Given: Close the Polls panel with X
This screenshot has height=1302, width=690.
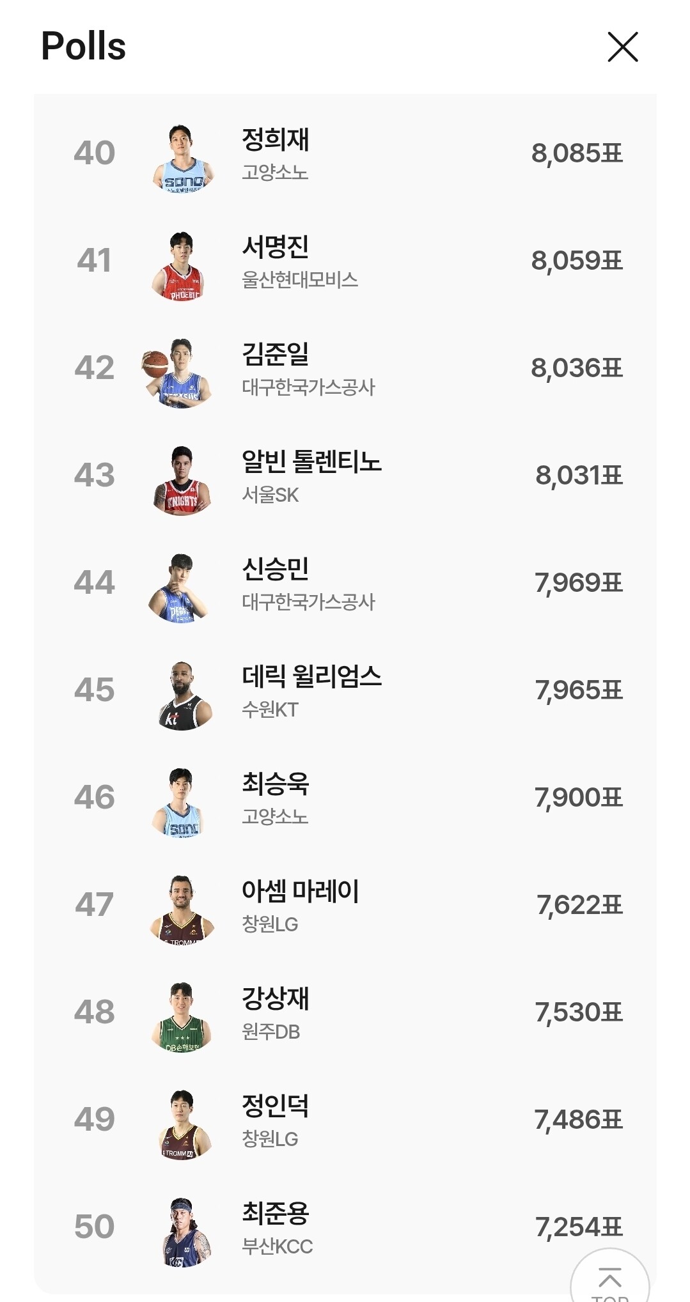Looking at the screenshot, I should pyautogui.click(x=622, y=47).
